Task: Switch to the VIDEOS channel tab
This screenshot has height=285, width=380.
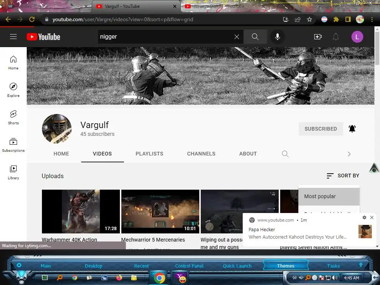Action: pos(102,154)
